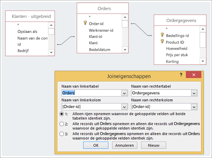212x158 pixels.
Task: Select the Klant-id field in Orders
Action: [x=95, y=37]
